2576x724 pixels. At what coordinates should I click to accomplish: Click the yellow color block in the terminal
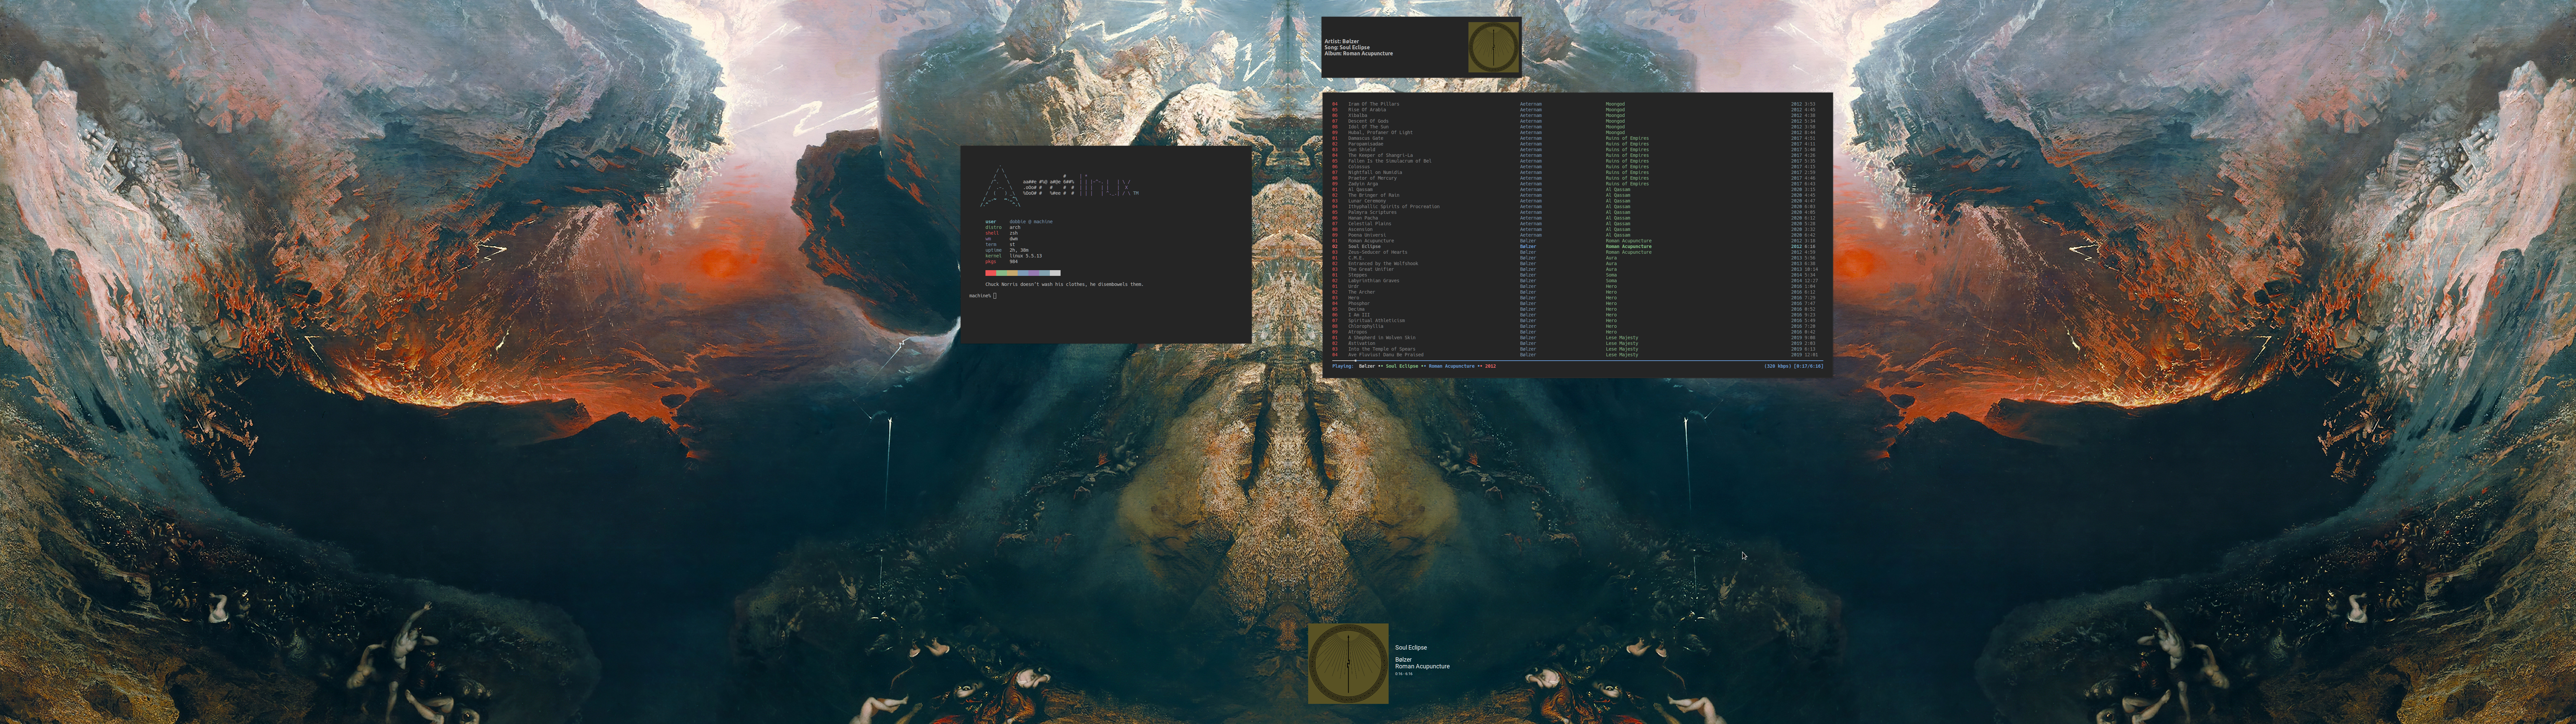click(1012, 273)
